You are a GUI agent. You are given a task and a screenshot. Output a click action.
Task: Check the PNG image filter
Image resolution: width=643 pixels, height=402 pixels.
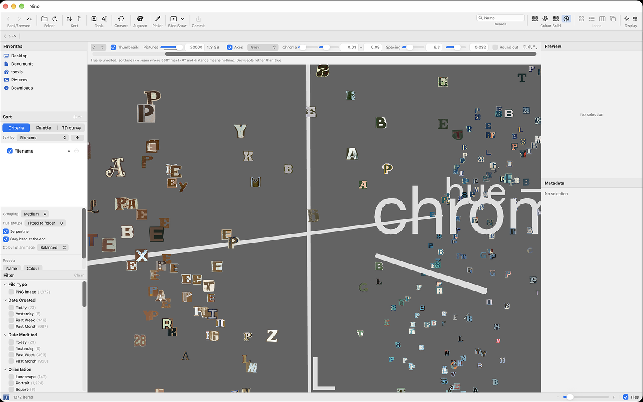pyautogui.click(x=11, y=292)
